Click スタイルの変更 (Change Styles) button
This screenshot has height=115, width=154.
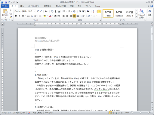point(142,14)
